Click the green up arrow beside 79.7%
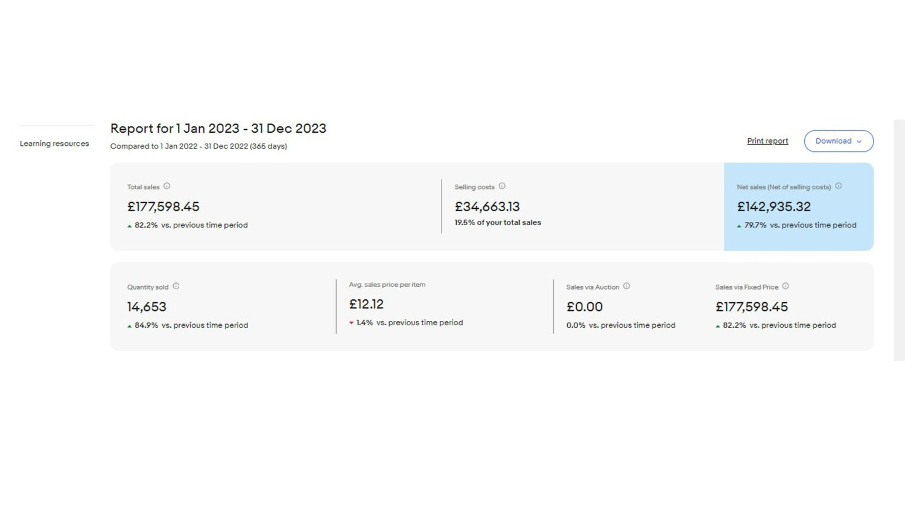Screen dimensions: 905x528 [x=739, y=226]
